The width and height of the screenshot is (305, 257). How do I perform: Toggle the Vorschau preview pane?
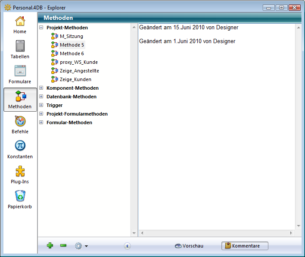point(189,246)
